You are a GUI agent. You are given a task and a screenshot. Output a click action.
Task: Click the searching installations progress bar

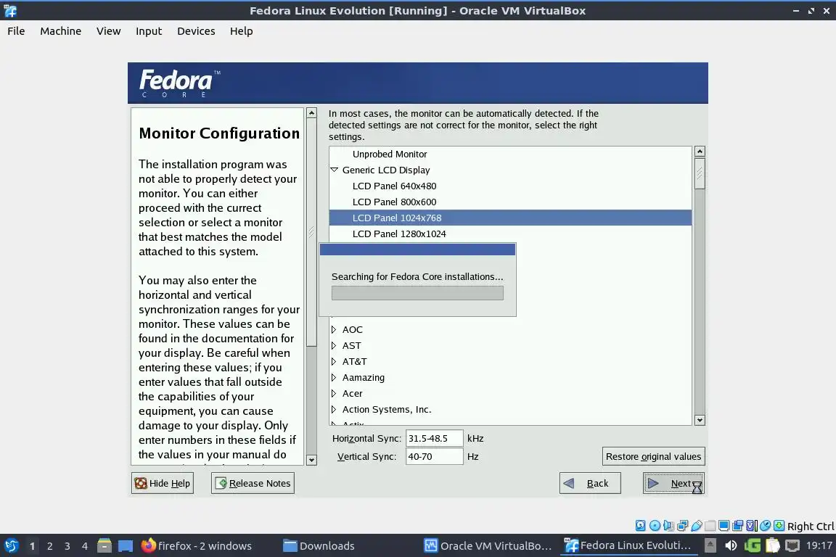pyautogui.click(x=417, y=292)
